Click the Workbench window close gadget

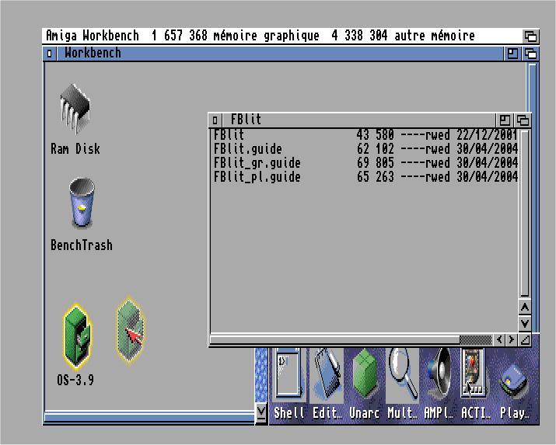click(x=50, y=54)
